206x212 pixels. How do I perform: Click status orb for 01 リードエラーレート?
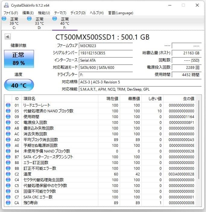[8, 105]
